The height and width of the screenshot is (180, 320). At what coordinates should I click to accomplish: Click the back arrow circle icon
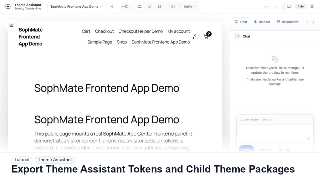click(8, 6)
